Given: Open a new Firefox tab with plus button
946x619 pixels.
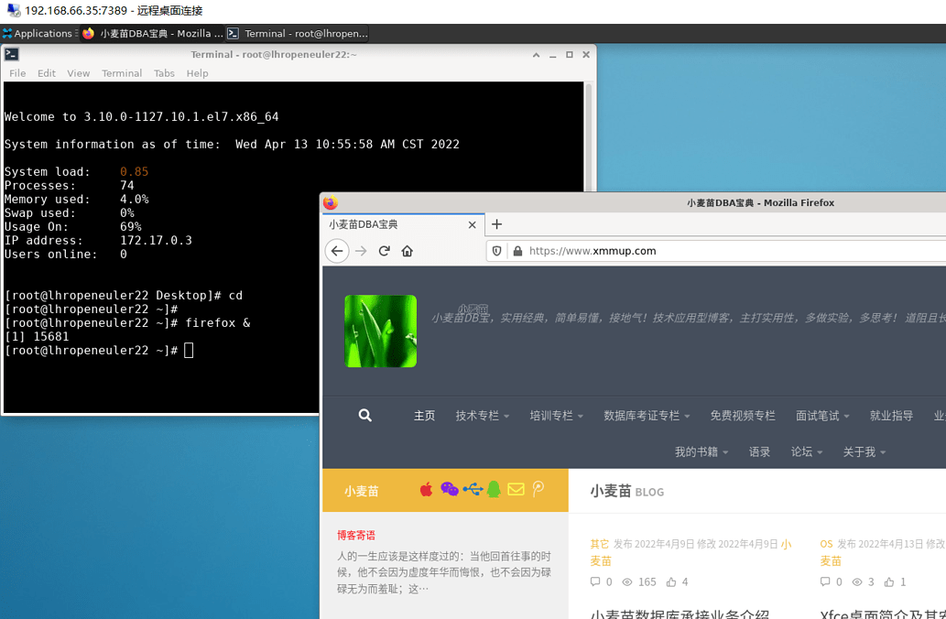Looking at the screenshot, I should pos(497,224).
